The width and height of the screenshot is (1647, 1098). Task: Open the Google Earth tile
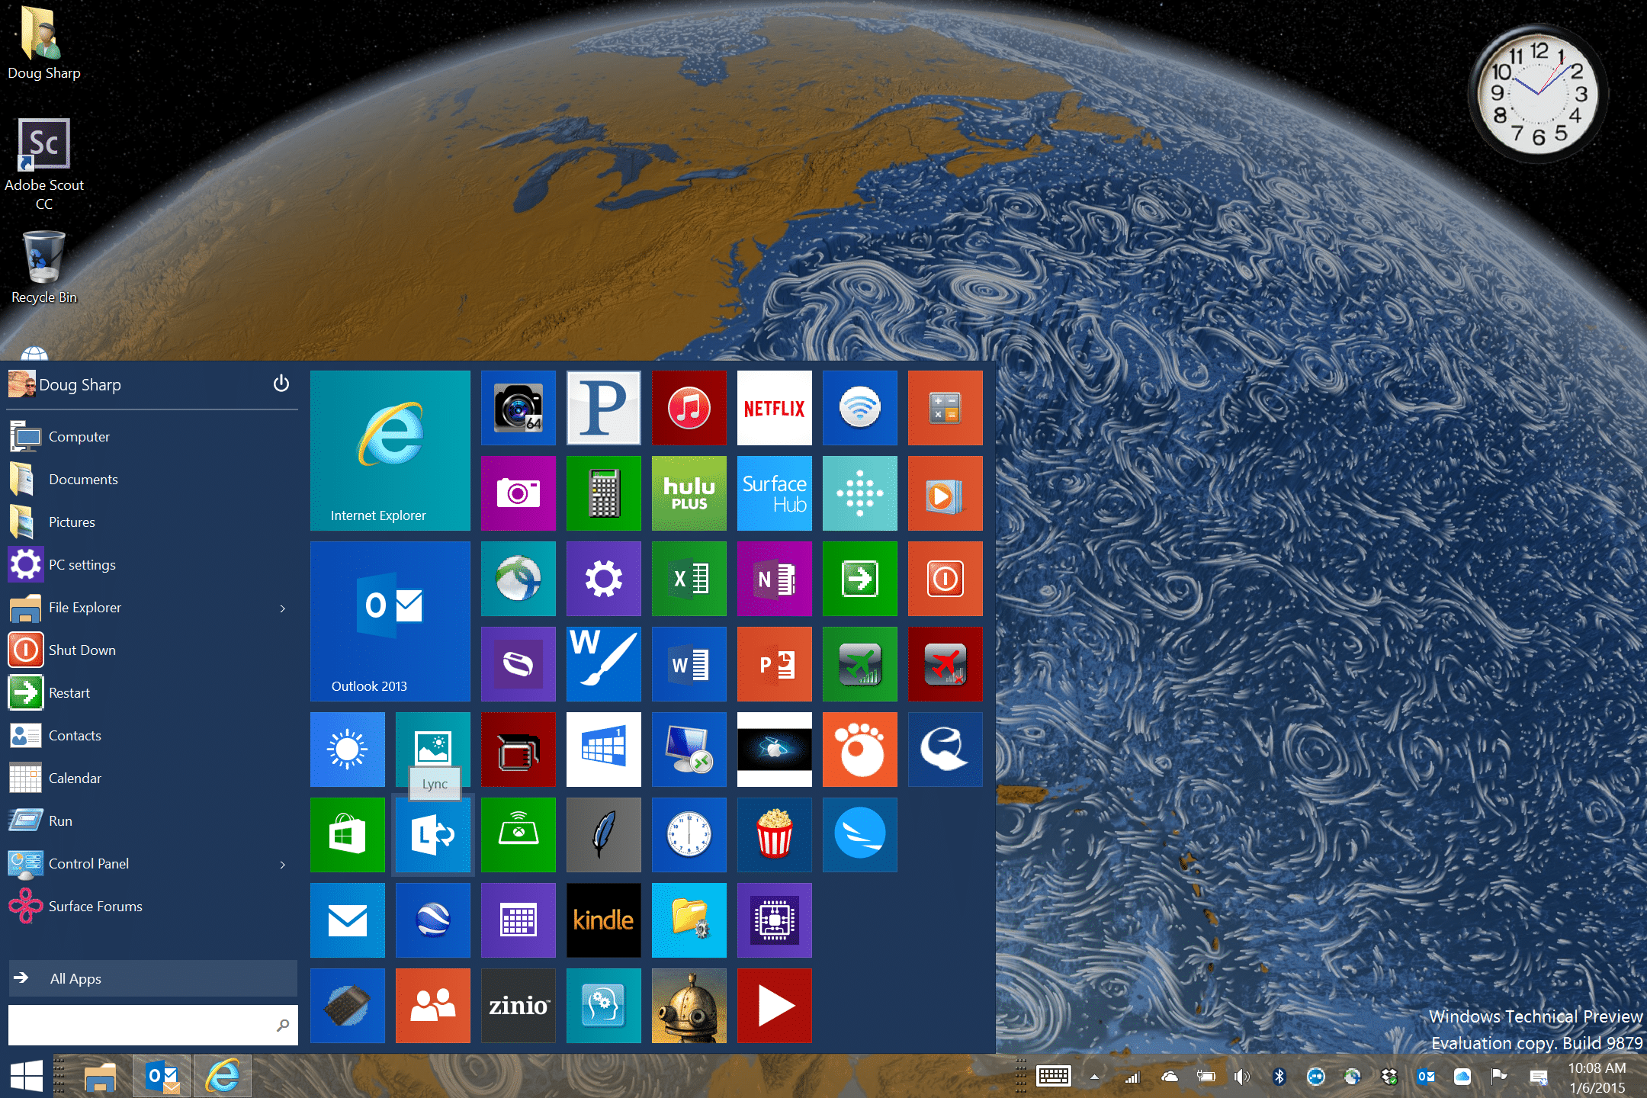pyautogui.click(x=433, y=920)
